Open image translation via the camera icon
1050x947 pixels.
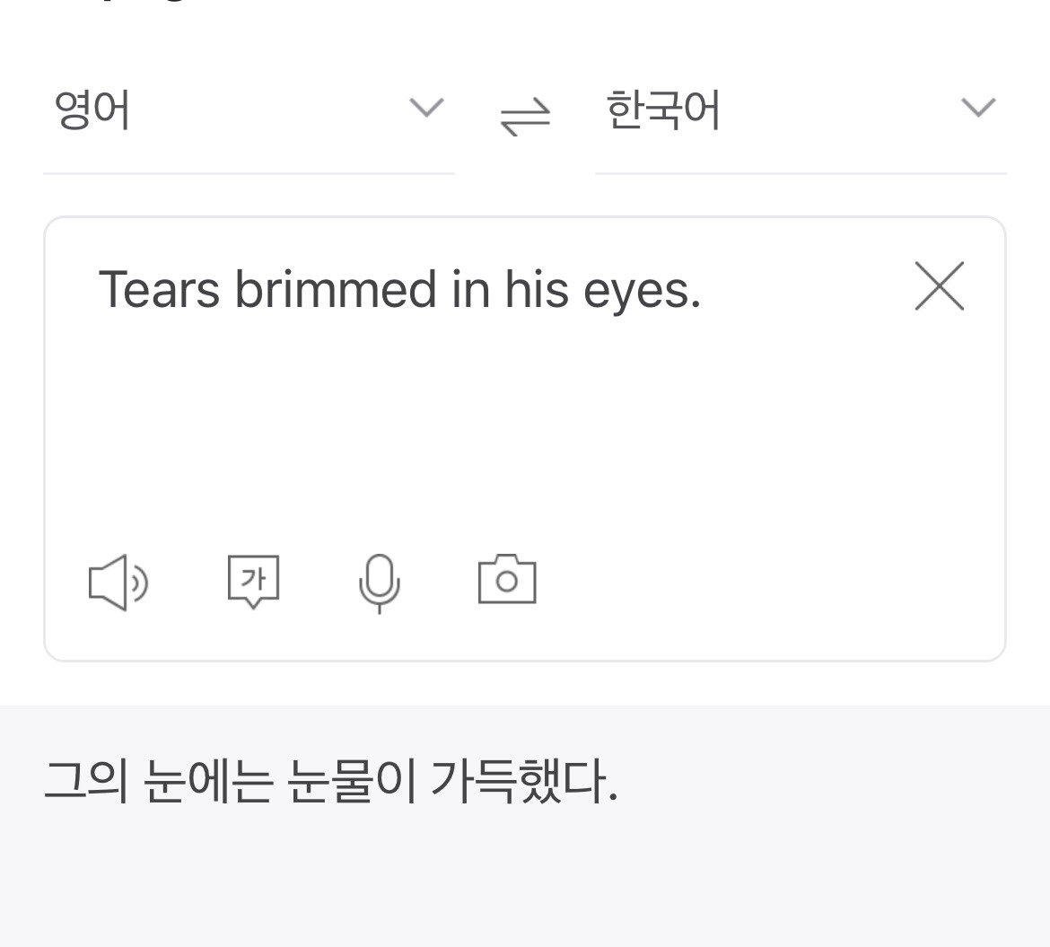(x=507, y=579)
